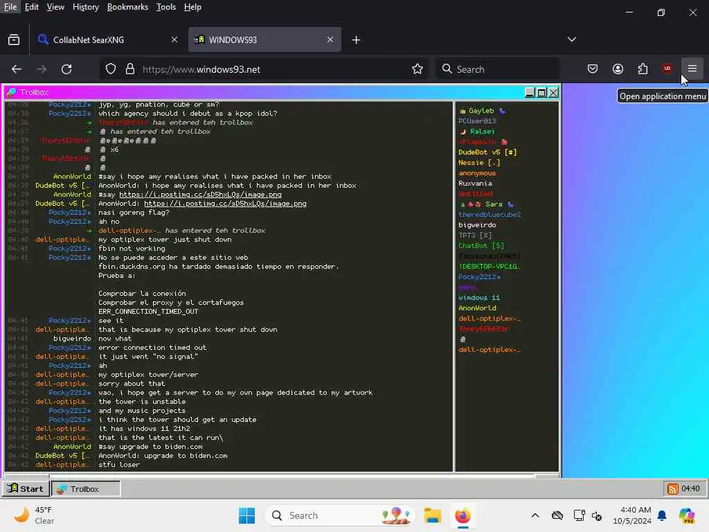709x532 pixels.
Task: Select vimdows 11 in the user list
Action: tap(479, 298)
